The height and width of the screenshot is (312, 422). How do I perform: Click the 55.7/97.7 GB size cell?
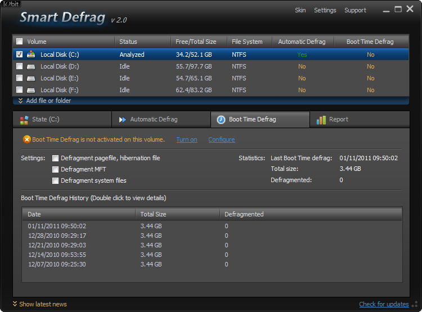(x=194, y=66)
